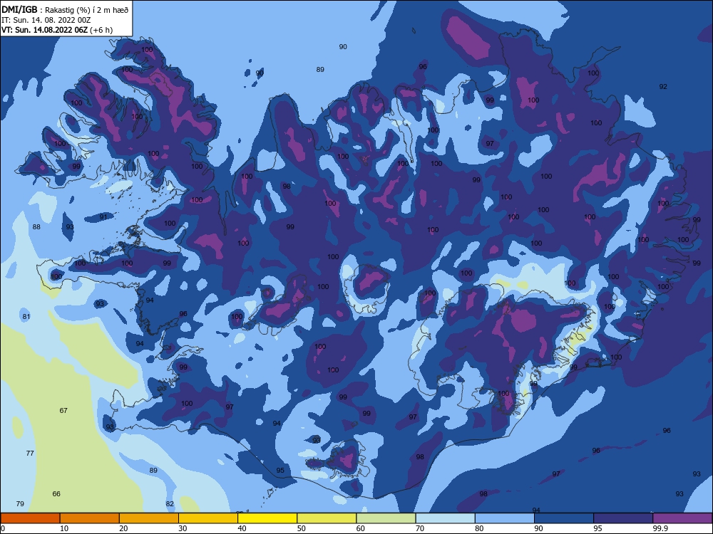Screen dimensions: 713x534
Task: Click the humidity value 92 on the map
Action: (663, 86)
